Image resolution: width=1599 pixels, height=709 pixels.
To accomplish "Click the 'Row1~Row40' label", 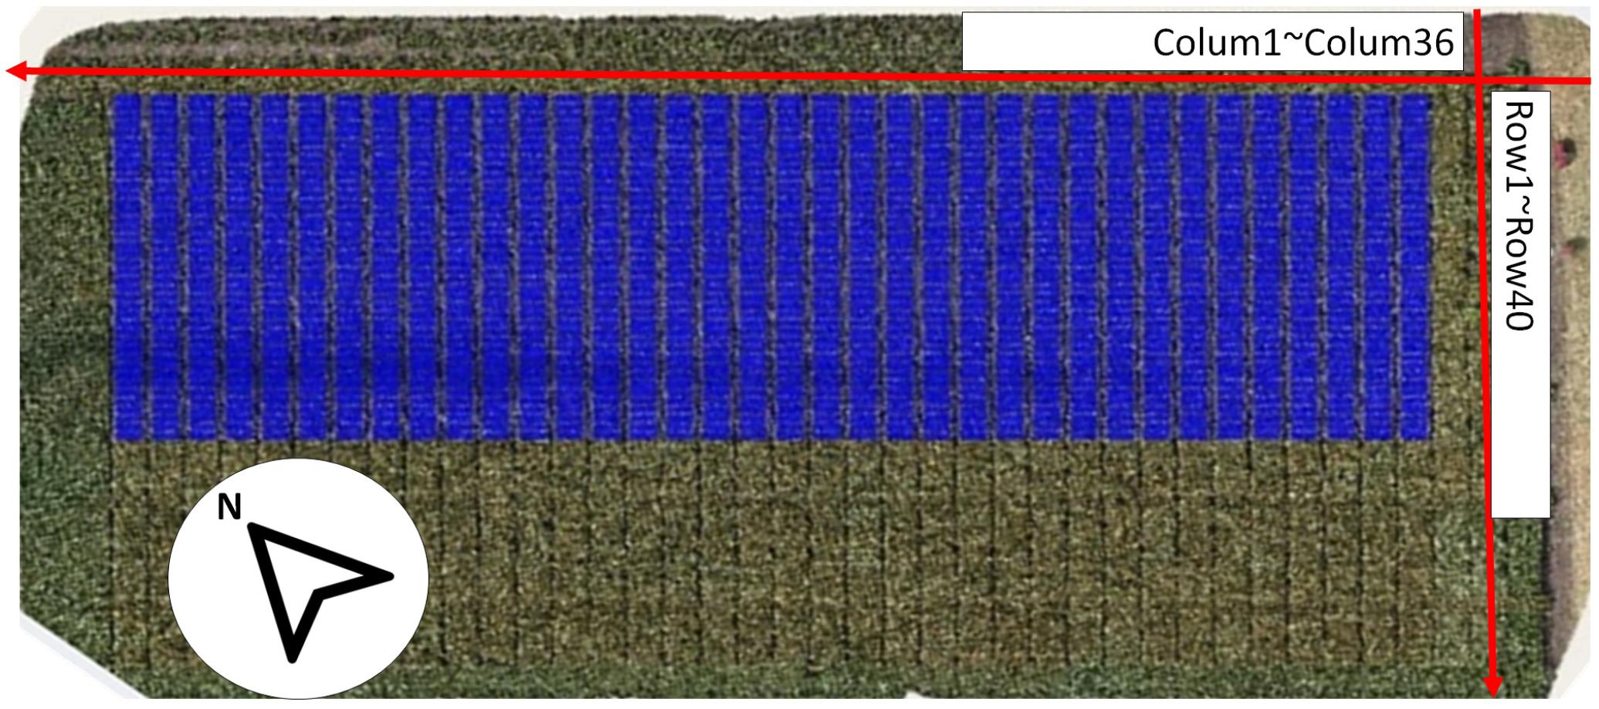I will click(x=1519, y=215).
